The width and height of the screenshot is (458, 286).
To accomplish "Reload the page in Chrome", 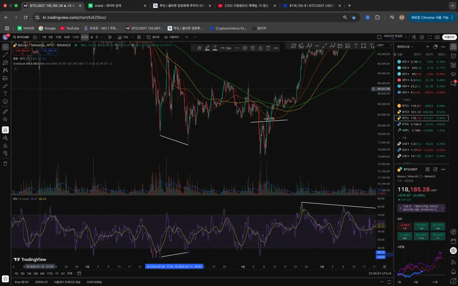I will [x=26, y=17].
